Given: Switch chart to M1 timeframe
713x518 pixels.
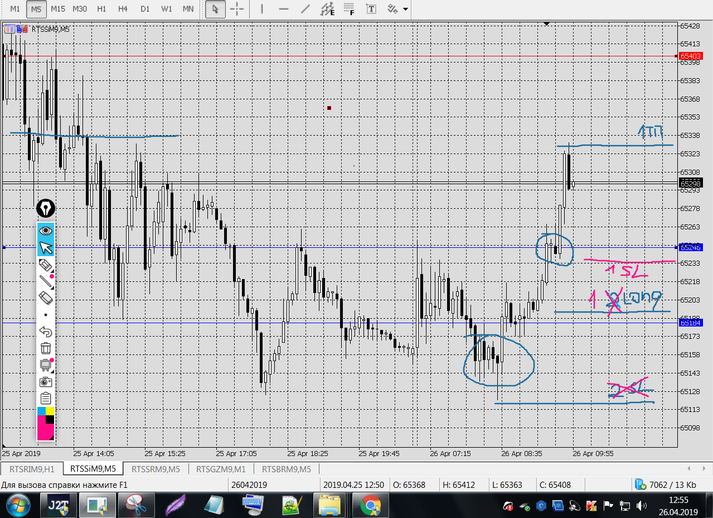Looking at the screenshot, I should 15,9.
